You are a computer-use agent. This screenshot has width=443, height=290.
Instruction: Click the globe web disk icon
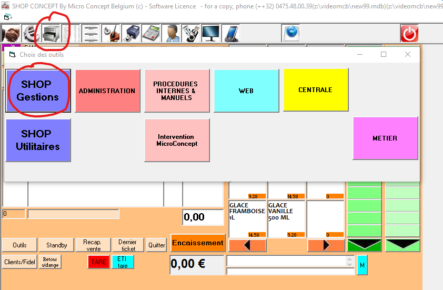coord(291,33)
